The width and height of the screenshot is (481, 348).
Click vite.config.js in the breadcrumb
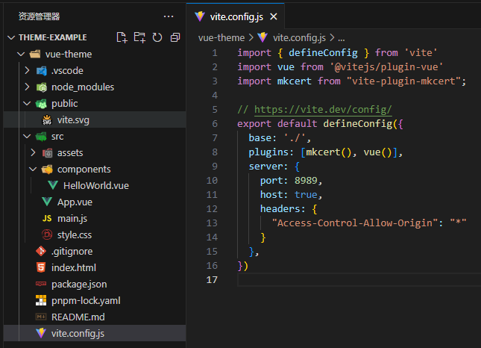[x=299, y=38]
